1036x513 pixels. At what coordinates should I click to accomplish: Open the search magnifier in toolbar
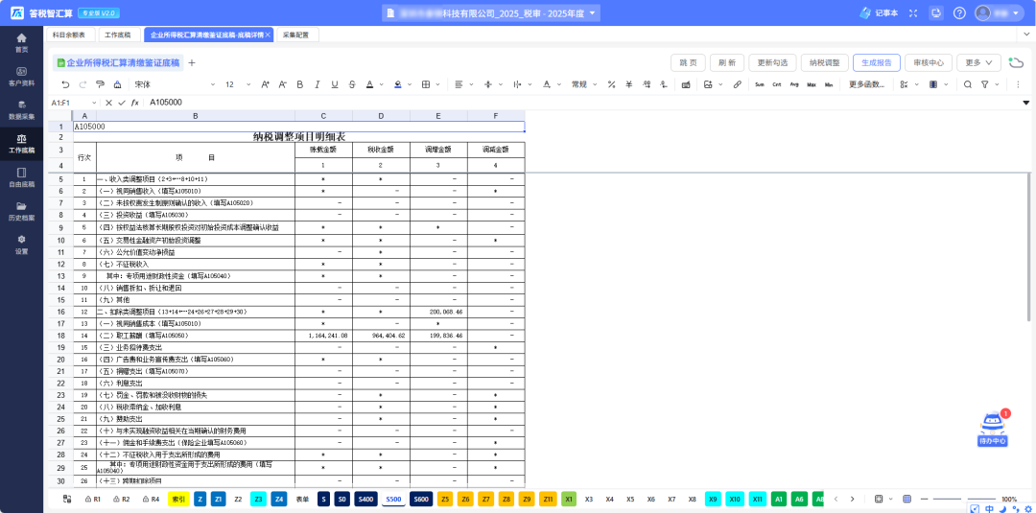(967, 84)
